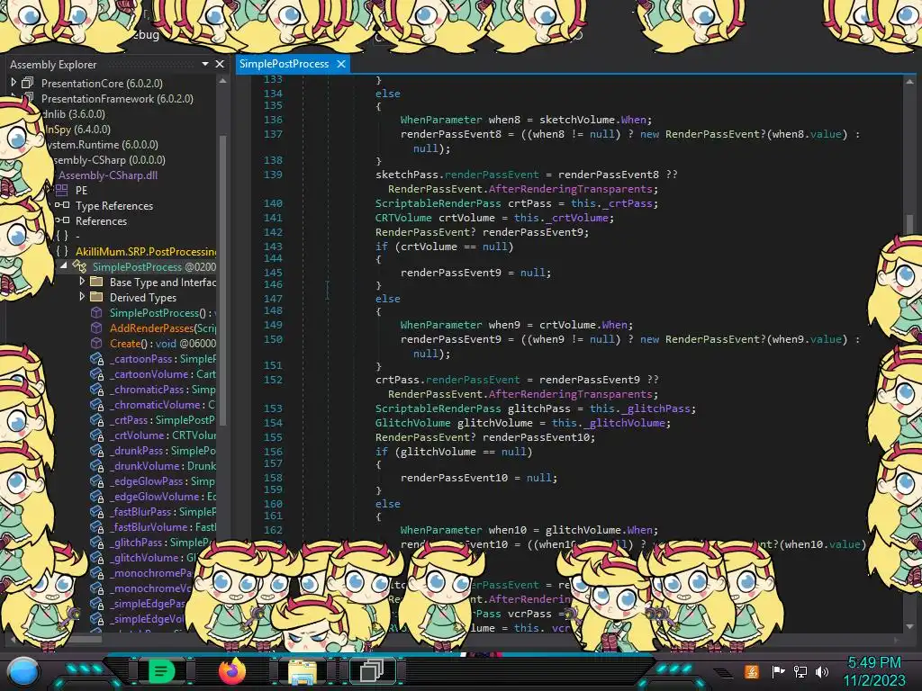Viewport: 922px width, 691px height.
Task: Click the code editor vertical scrollbar thumb
Action: [909, 223]
